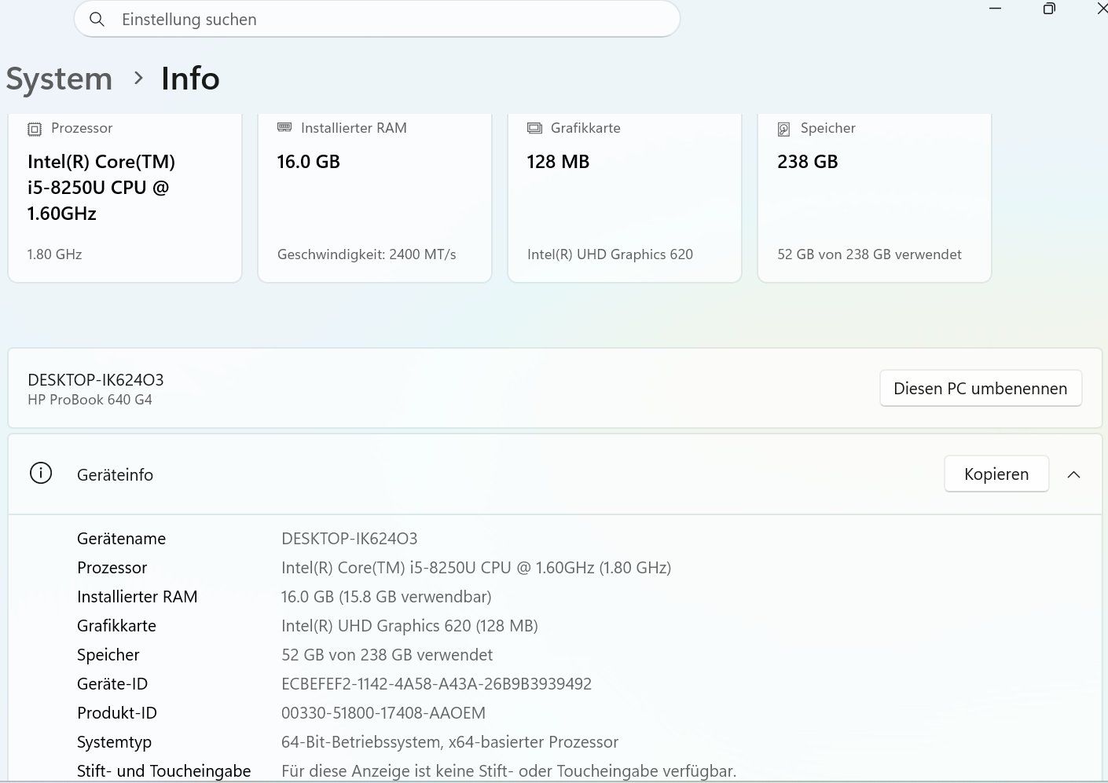Click the Geräteinfo section title

(x=115, y=474)
